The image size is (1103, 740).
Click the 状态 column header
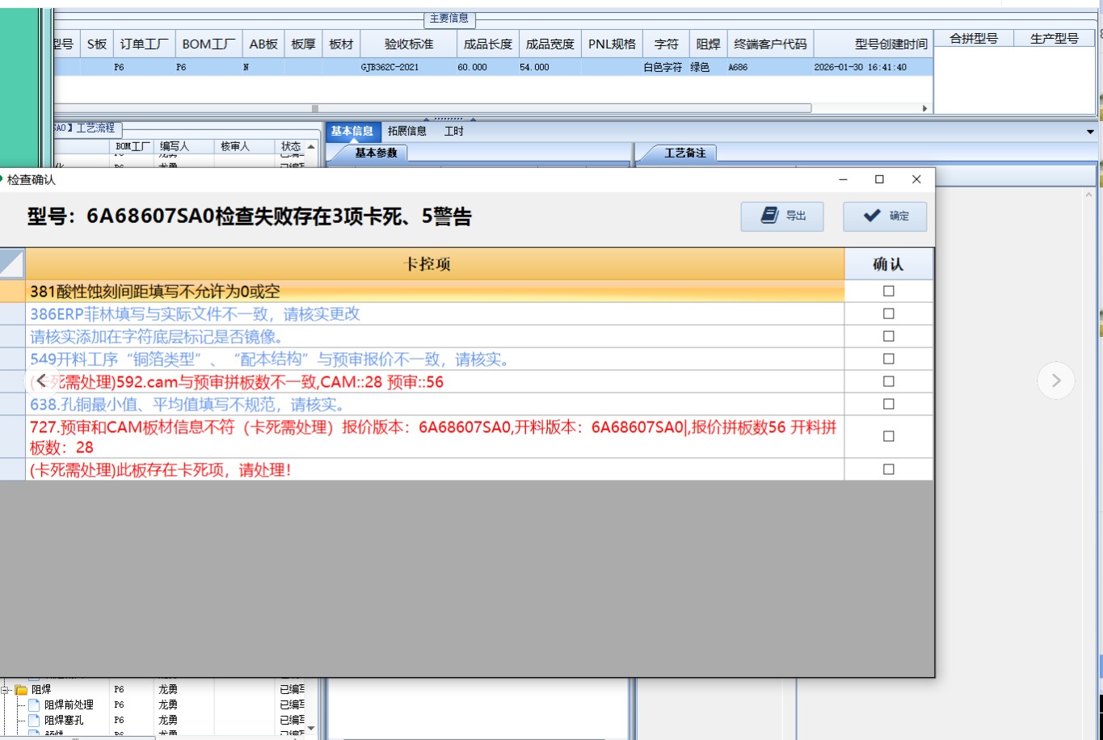tap(291, 146)
